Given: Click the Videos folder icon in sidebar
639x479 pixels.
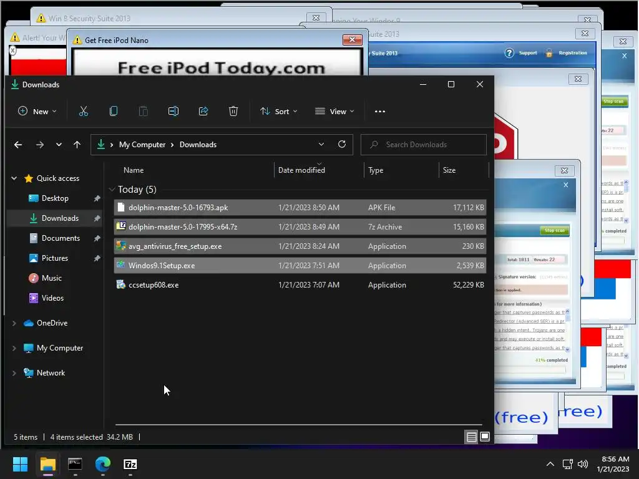Looking at the screenshot, I should (34, 298).
